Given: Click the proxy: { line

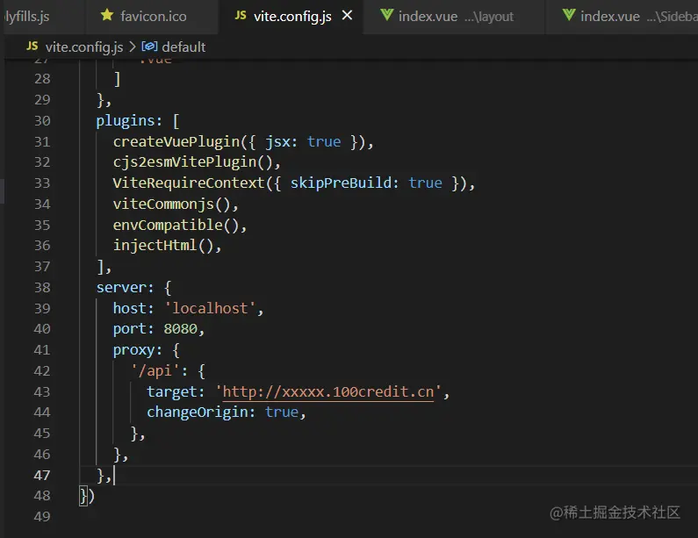Looking at the screenshot, I should click(147, 350).
